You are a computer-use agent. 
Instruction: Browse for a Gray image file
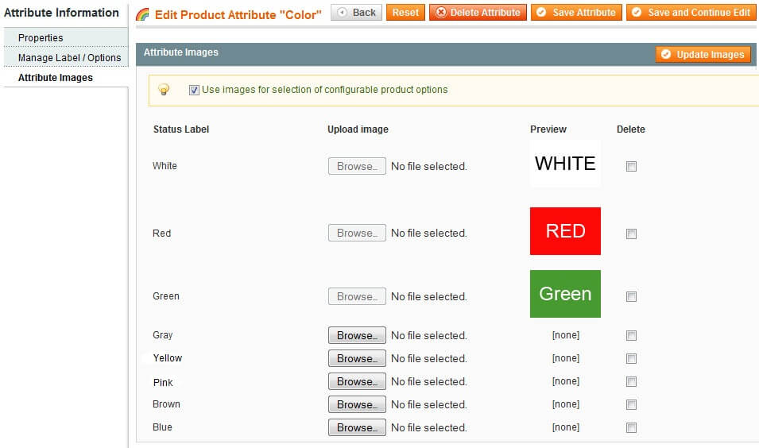point(357,336)
